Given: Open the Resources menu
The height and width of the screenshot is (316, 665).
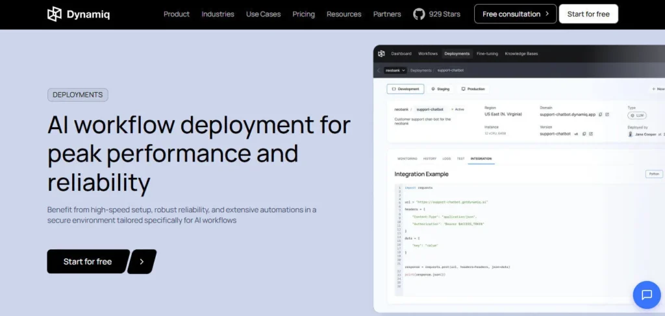Looking at the screenshot, I should (344, 14).
